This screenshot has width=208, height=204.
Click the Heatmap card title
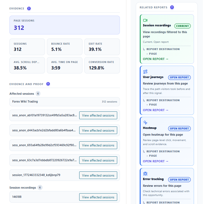tap(150, 128)
